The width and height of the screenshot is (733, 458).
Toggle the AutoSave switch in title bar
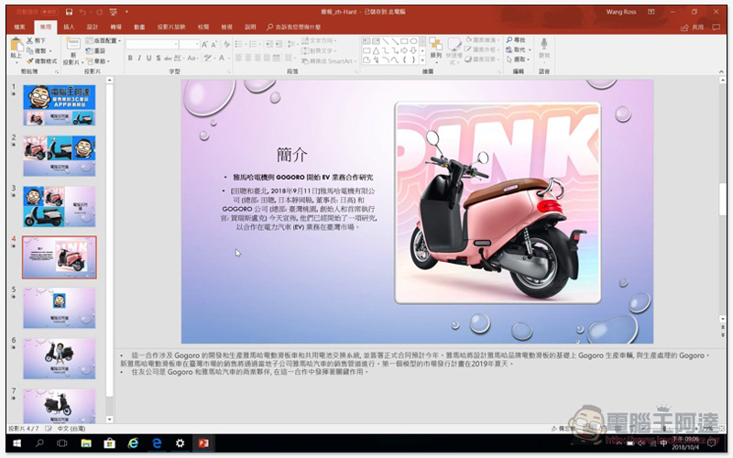click(x=49, y=12)
